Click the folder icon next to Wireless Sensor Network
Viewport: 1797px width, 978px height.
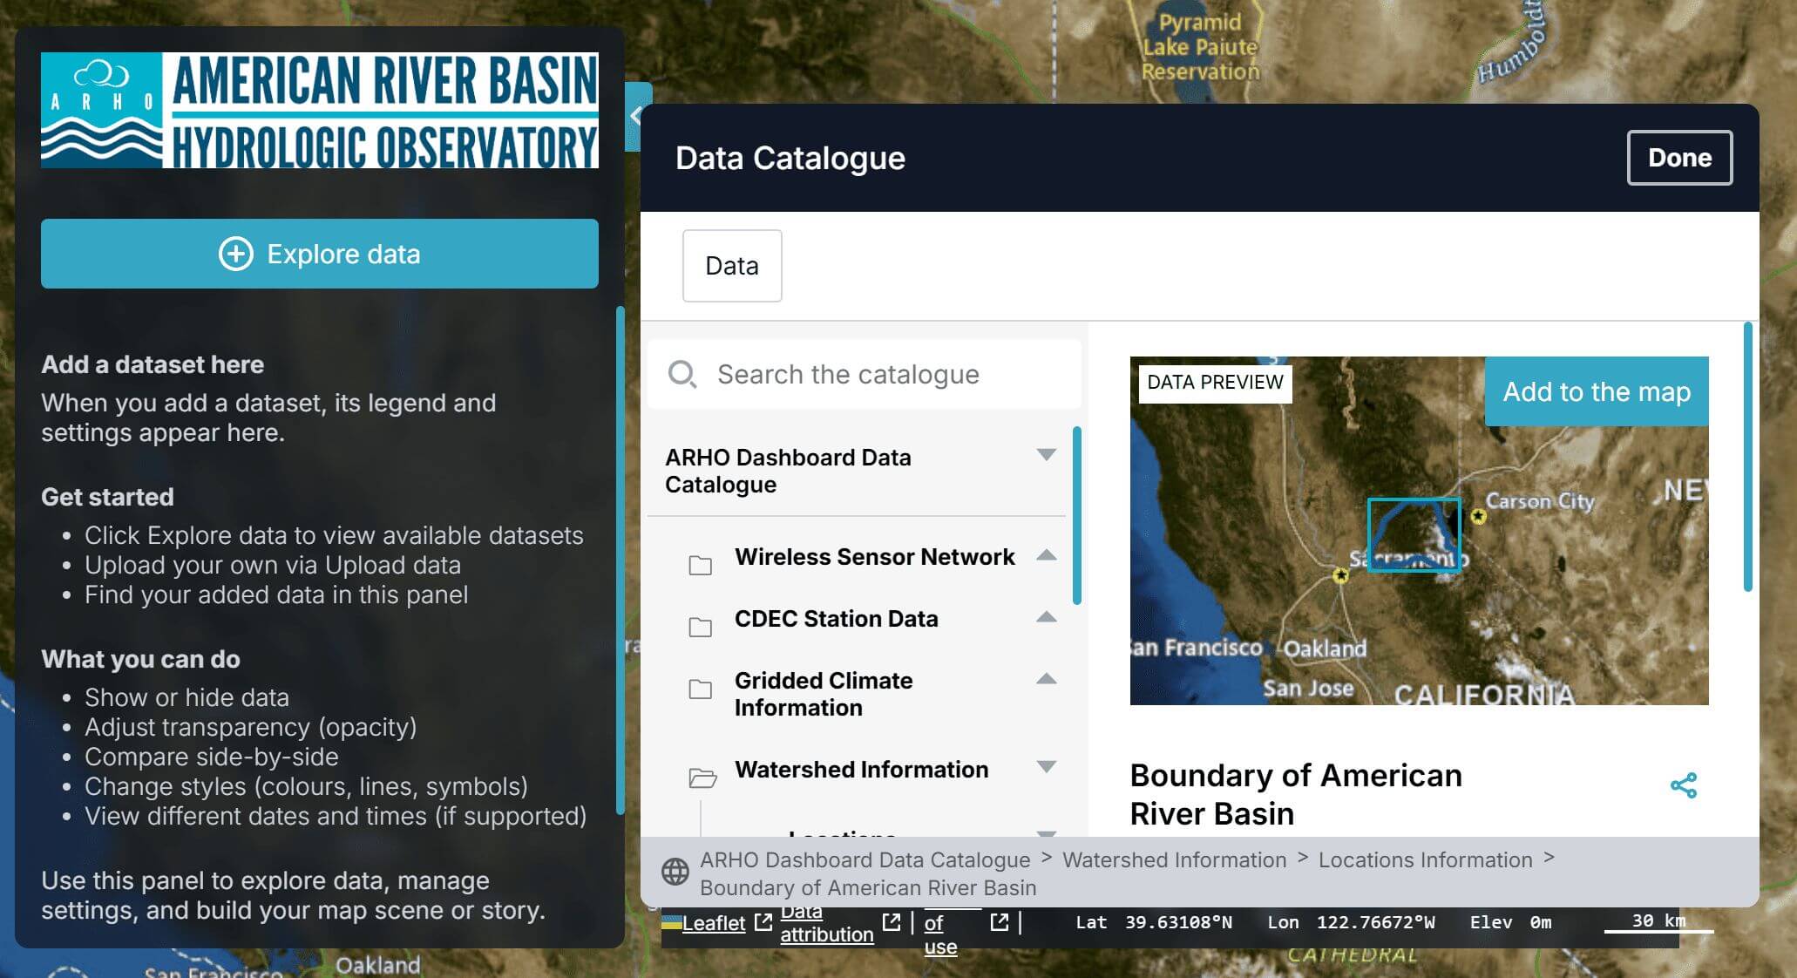tap(702, 566)
